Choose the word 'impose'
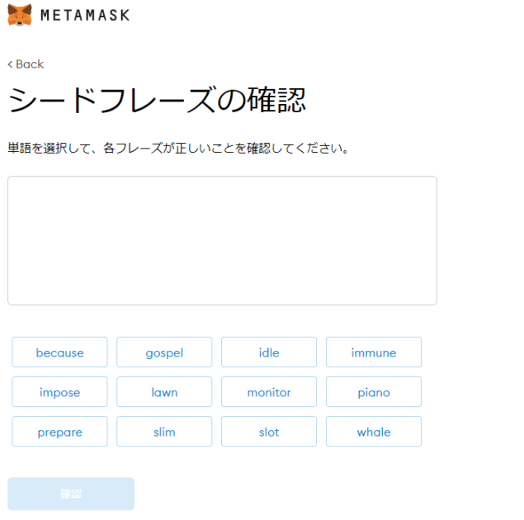 [59, 392]
